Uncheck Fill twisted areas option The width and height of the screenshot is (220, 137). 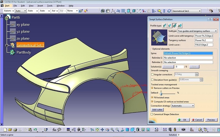coord(152,97)
